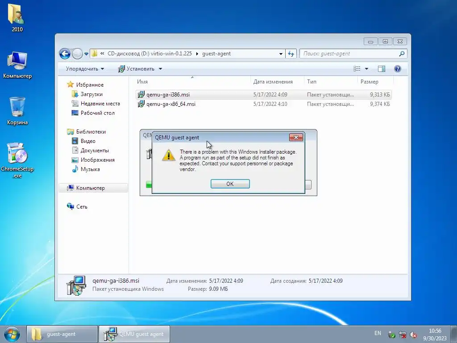This screenshot has width=457, height=343.
Task: Switch to QEMU guest agent taskbar button
Action: [134, 334]
